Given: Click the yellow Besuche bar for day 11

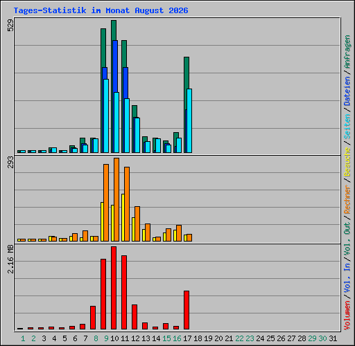Looking at the screenshot, I should tap(123, 217).
